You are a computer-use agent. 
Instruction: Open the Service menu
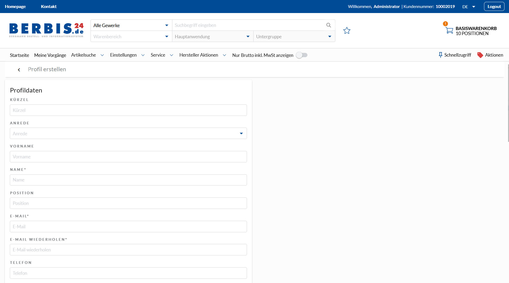click(158, 55)
